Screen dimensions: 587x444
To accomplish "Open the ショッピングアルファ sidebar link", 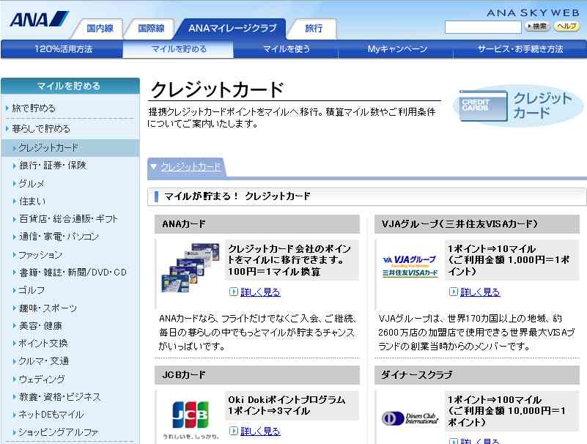I will pos(59,432).
